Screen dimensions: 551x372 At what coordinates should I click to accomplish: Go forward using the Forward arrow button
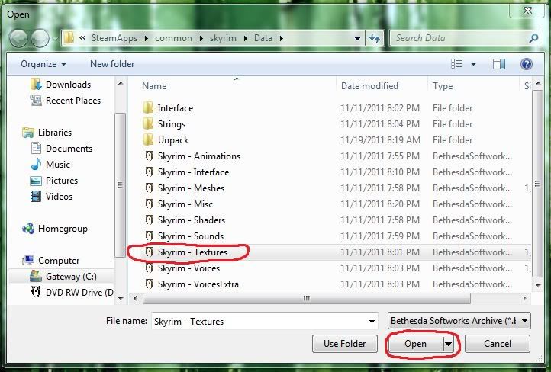40,38
